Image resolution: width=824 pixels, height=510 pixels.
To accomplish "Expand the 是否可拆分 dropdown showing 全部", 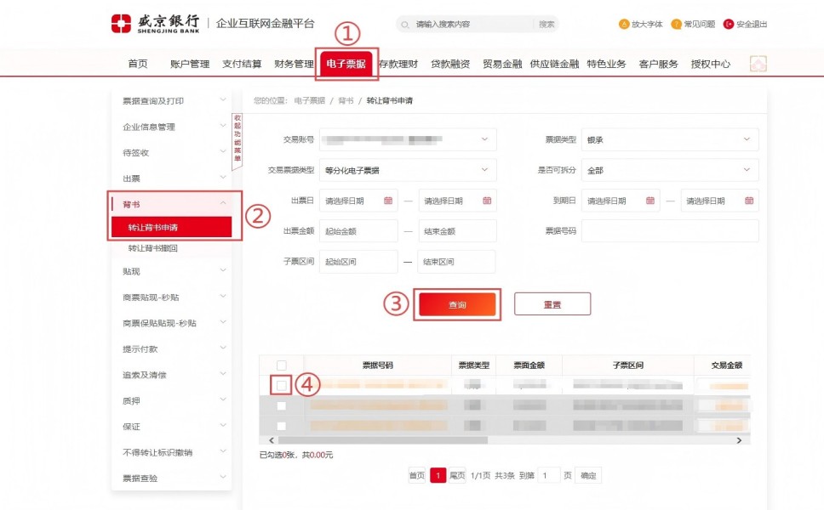I will tap(670, 170).
